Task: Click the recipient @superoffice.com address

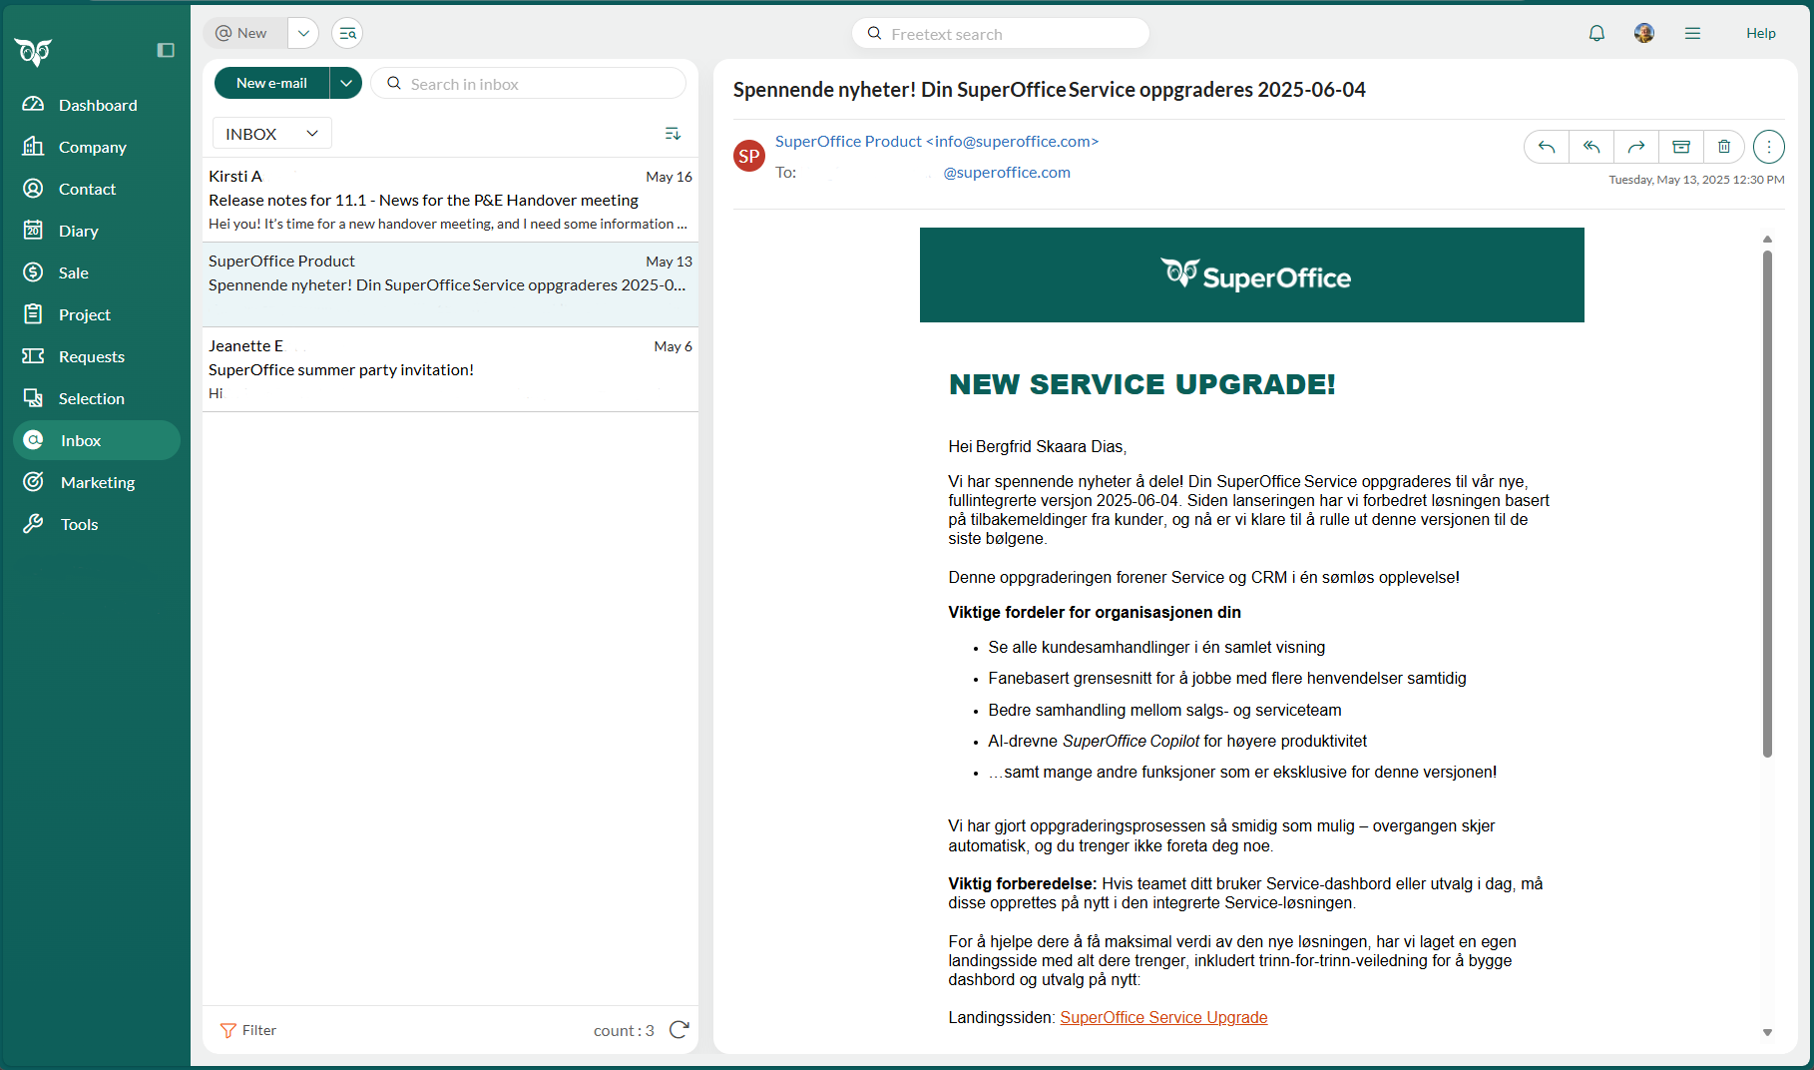Action: point(1007,172)
